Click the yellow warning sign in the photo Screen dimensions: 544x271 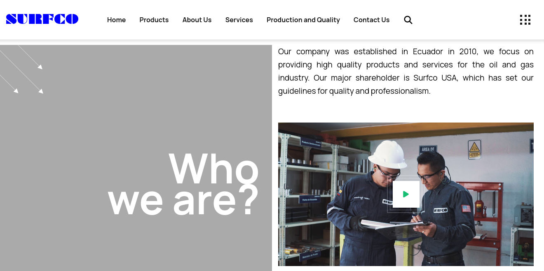[474, 149]
